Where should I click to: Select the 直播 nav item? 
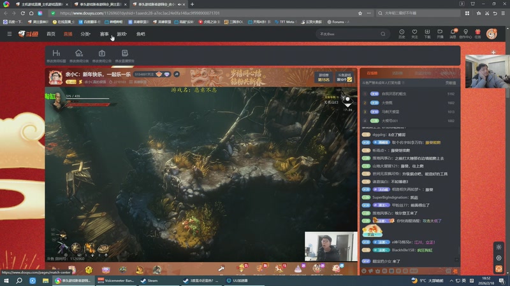68,34
